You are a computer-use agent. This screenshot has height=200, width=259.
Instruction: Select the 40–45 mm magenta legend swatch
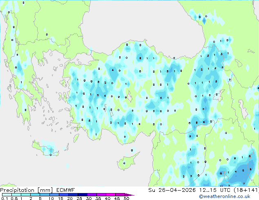pos(111,195)
